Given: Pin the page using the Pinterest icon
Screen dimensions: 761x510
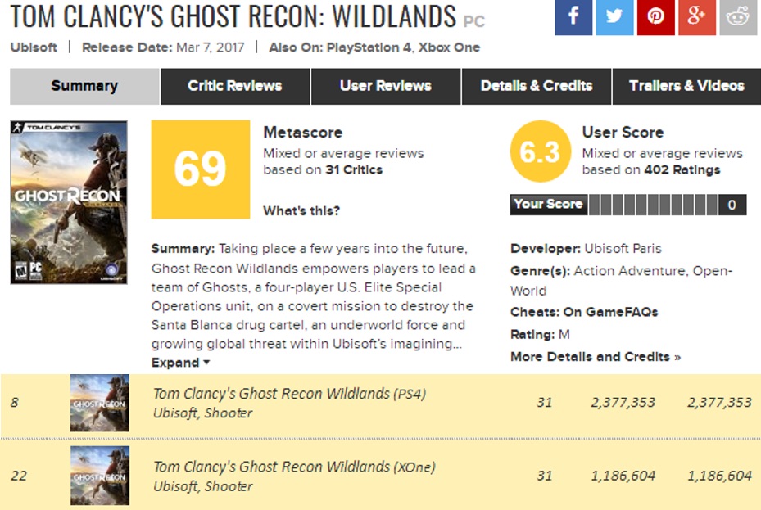Looking at the screenshot, I should click(655, 17).
